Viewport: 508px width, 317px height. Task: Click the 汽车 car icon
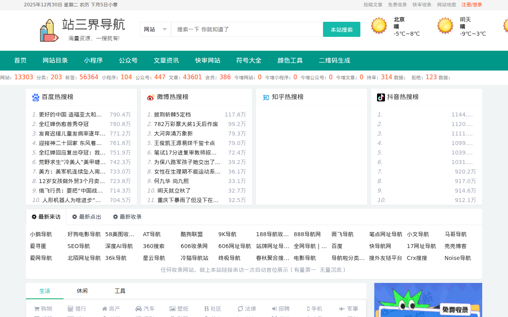click(138, 308)
